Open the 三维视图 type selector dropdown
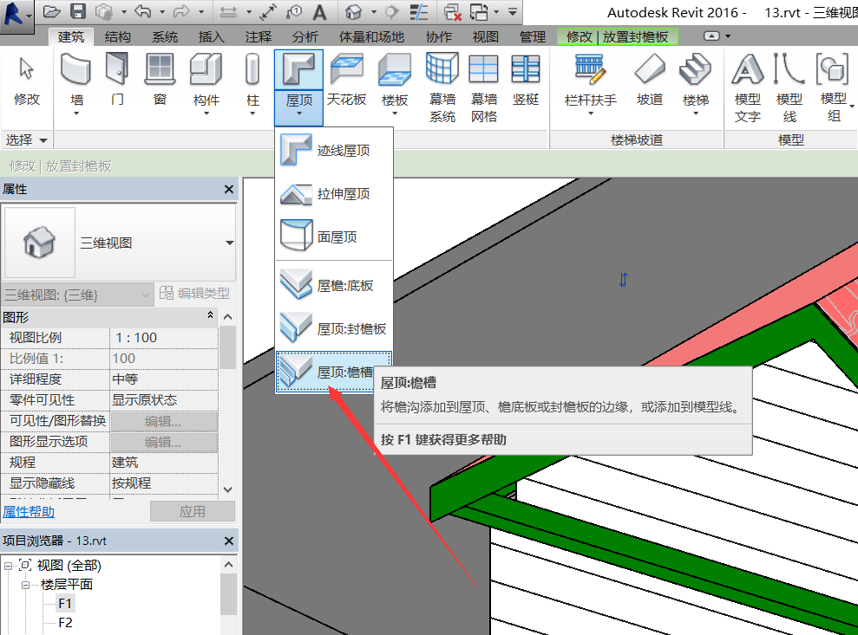 coord(229,243)
